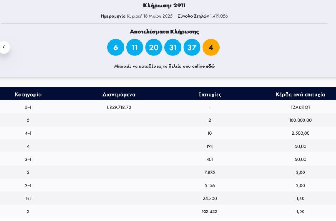Click the 1.829.718,72 distributed amount
The width and height of the screenshot is (336, 221).
point(119,107)
